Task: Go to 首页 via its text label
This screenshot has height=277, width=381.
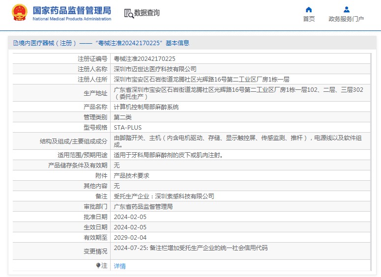Action: click(x=309, y=19)
